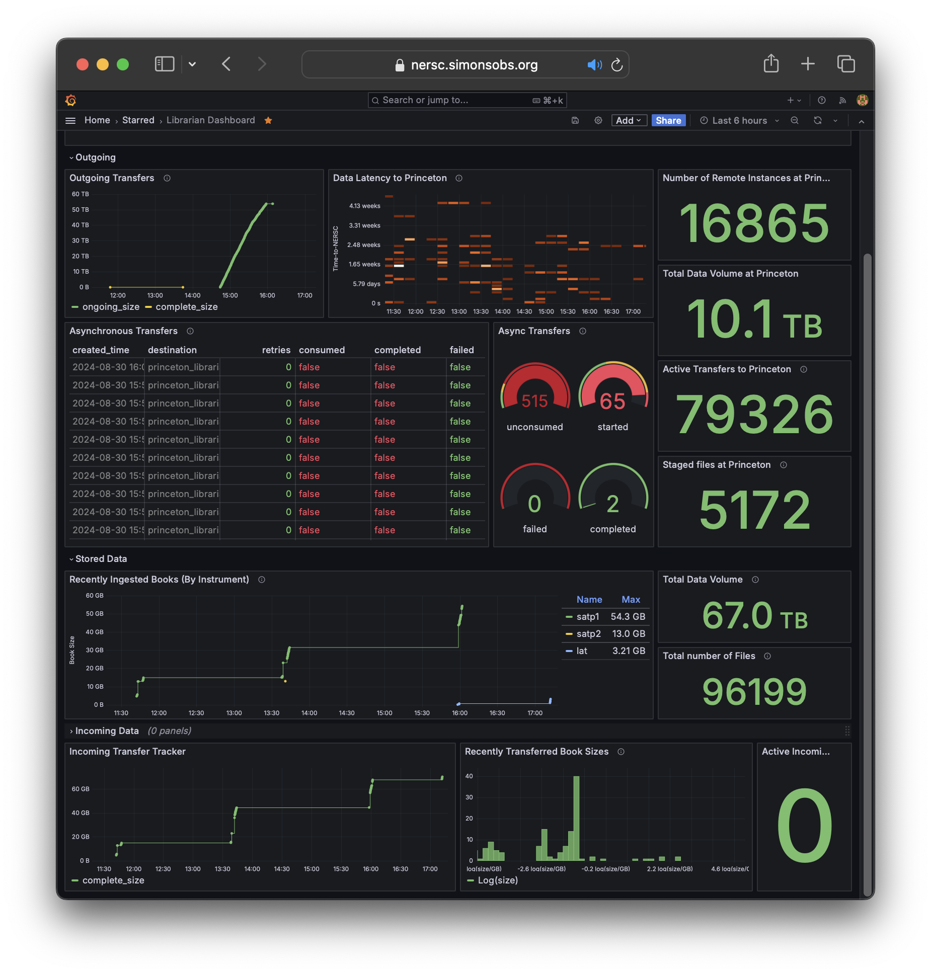The image size is (931, 974).
Task: Go to Home breadcrumb
Action: point(97,120)
